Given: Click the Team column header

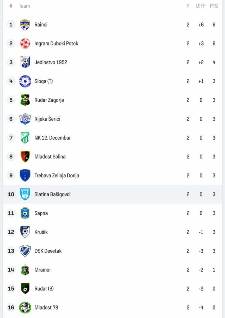Looking at the screenshot, I should pos(24,6).
